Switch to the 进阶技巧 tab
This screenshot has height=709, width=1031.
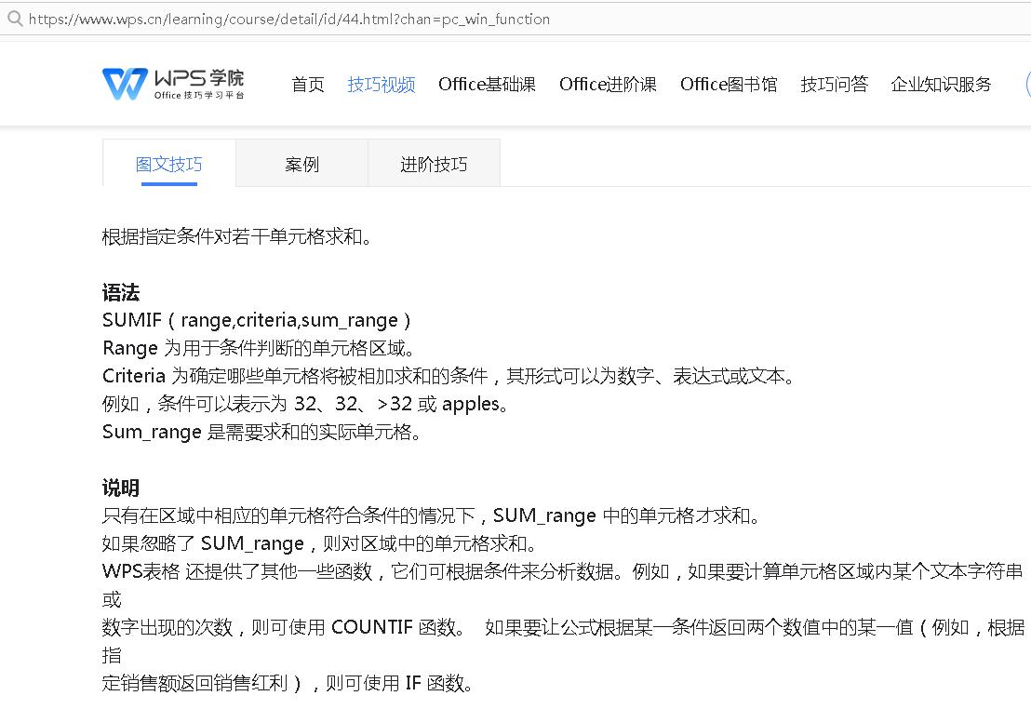[433, 163]
